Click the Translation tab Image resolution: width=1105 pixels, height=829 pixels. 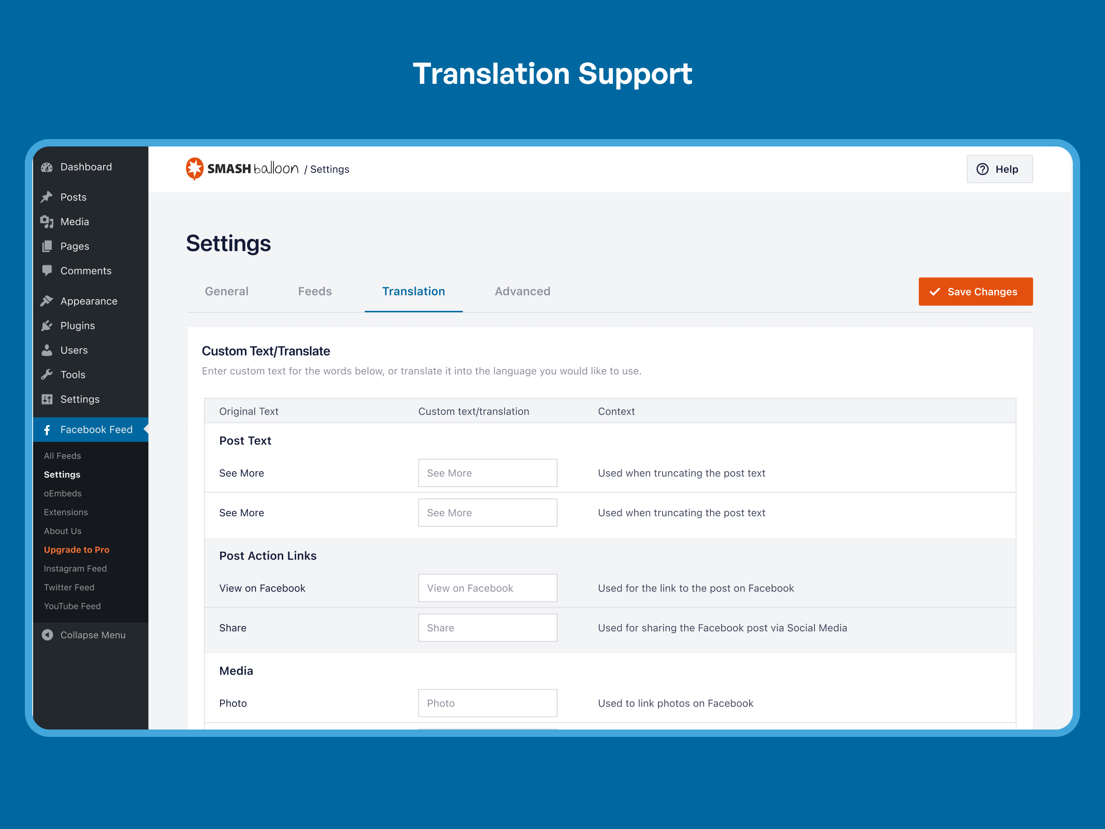(x=413, y=292)
